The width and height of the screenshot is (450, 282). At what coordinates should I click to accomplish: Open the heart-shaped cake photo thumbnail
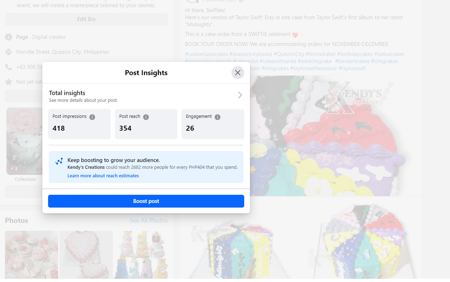(x=86, y=254)
